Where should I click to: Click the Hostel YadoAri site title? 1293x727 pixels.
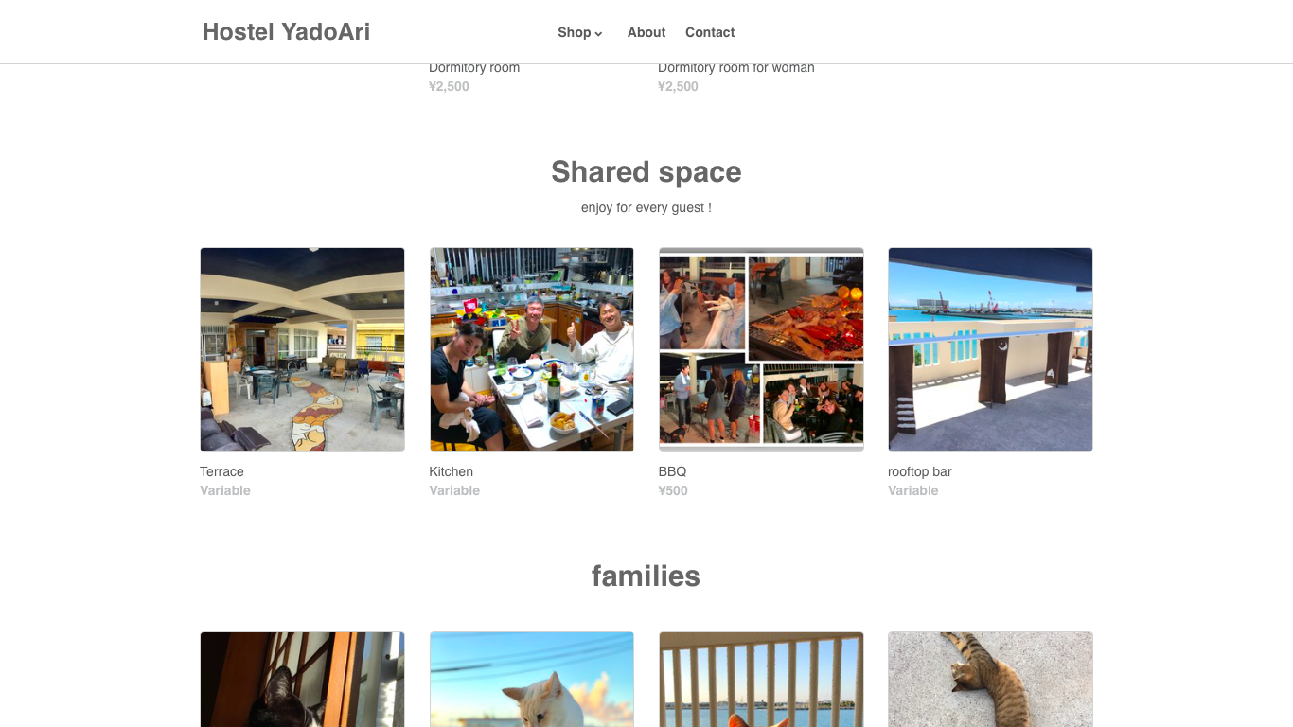[286, 32]
